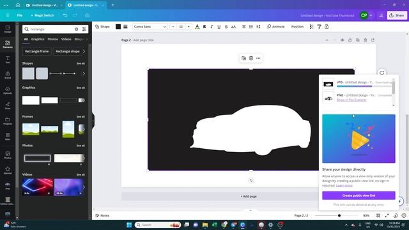The height and width of the screenshot is (230, 409).
Task: Open the insights chart icon in top bar
Action: point(381,15)
